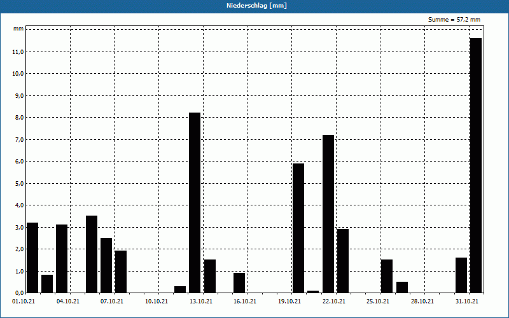Click the 28.10.21 date label
This screenshot has width=509, height=318.
422,301
